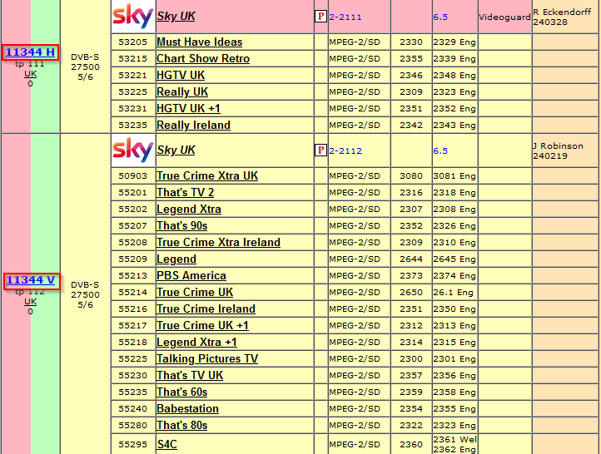Open the Must Have Ideas channel link
The height and width of the screenshot is (454, 601).
199,42
